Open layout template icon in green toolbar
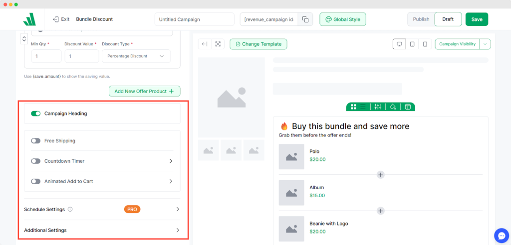Screen dimensions: 511x245 pos(408,107)
